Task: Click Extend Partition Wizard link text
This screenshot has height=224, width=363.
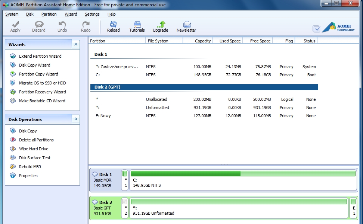Action: coord(40,56)
